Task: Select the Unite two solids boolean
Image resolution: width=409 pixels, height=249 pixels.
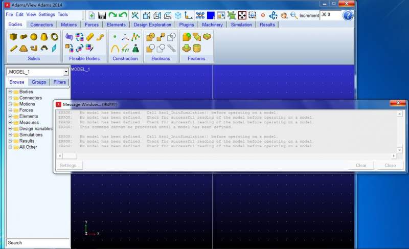Action: pos(150,37)
